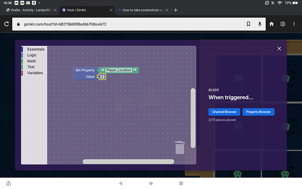Open the Channel Browser

point(224,112)
